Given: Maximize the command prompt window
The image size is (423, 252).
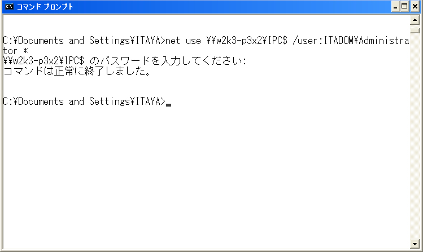Looking at the screenshot, I should tap(404, 6).
